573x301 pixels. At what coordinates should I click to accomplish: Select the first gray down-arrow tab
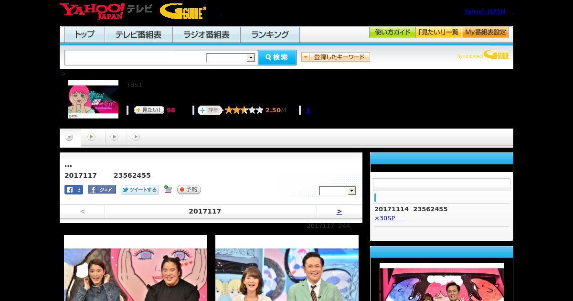(69, 138)
